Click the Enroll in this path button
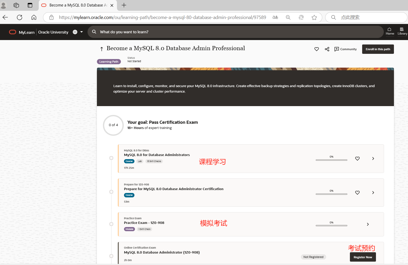Viewport: 408px width, 265px height. tap(378, 49)
